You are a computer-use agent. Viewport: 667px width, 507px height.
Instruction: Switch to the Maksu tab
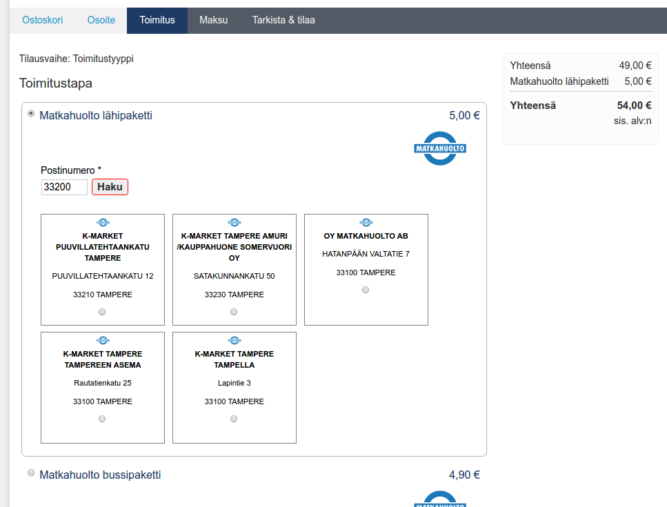214,20
